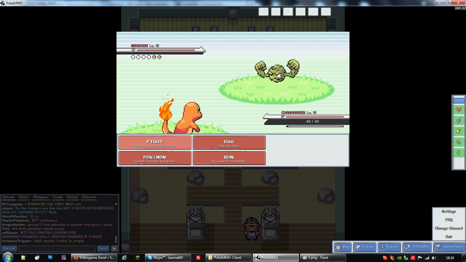The height and width of the screenshot is (262, 466).
Task: Switch to the Trade chat tab
Action: [58, 197]
